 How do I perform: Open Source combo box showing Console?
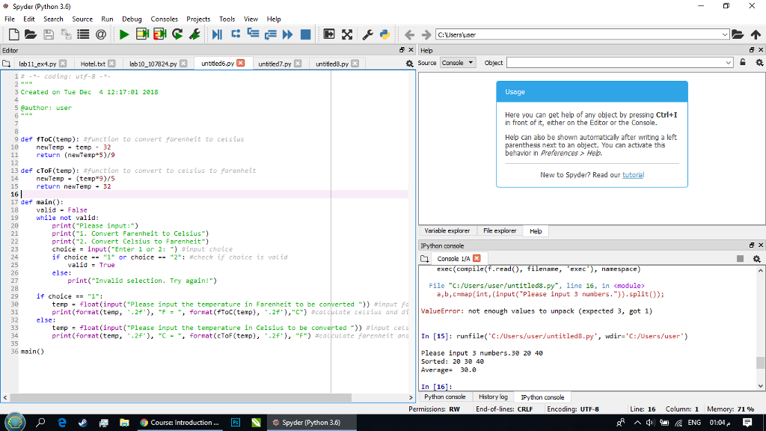click(458, 63)
